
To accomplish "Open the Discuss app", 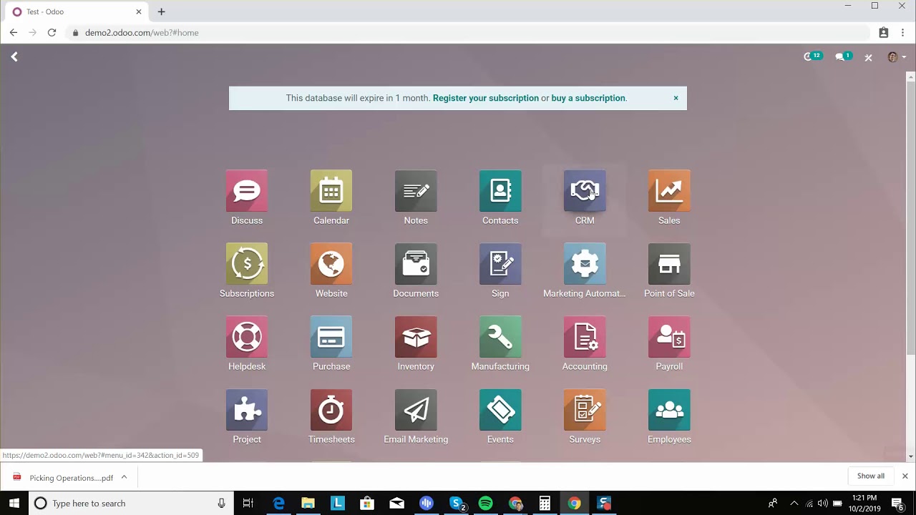I will (247, 191).
